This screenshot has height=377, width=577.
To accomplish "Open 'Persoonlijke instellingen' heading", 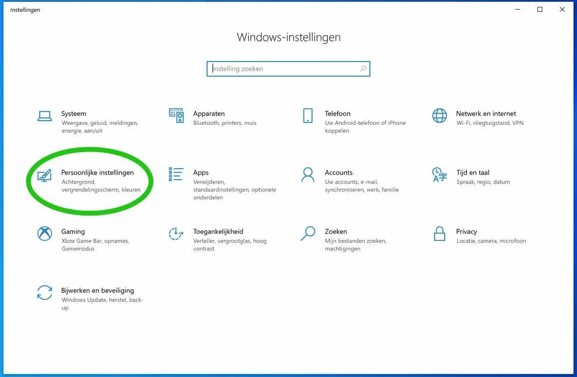I will 98,173.
